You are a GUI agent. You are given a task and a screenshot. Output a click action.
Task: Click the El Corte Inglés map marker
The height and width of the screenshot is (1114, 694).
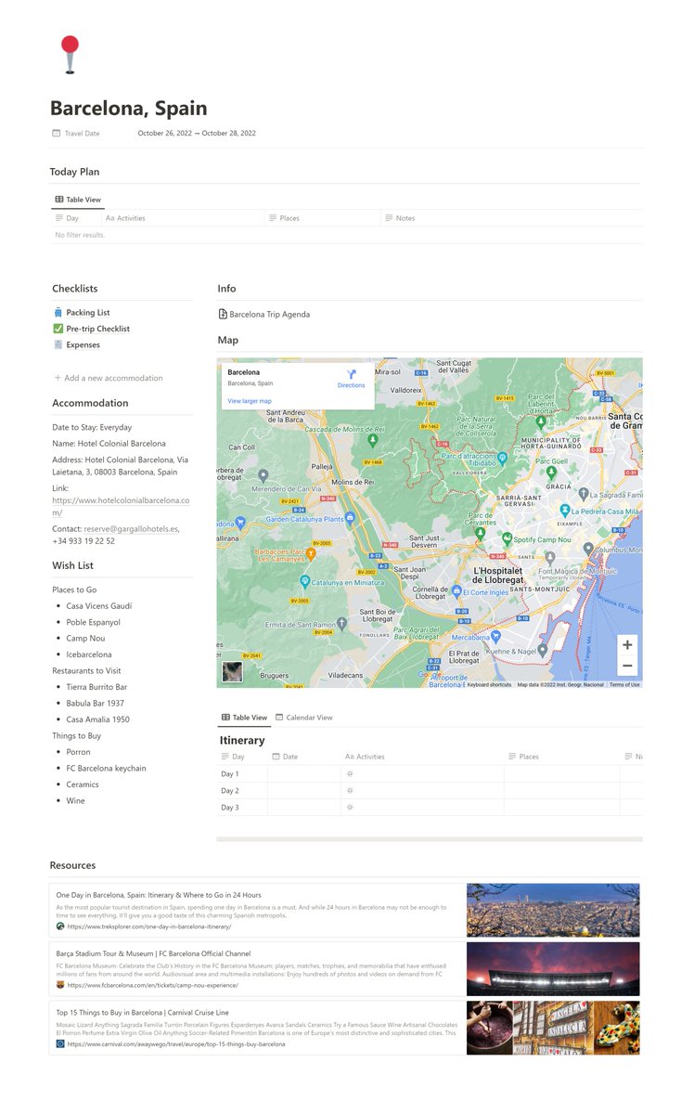pos(456,590)
